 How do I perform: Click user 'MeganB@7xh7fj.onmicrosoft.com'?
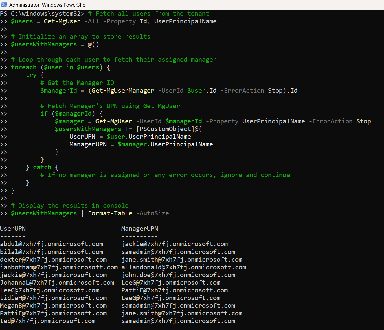pyautogui.click(x=53, y=306)
